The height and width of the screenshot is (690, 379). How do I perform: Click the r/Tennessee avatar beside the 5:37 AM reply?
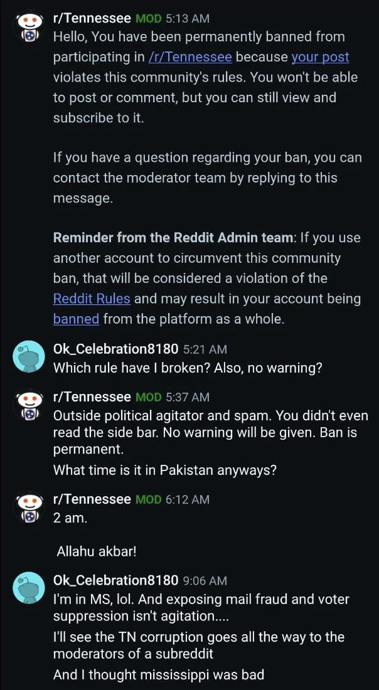tap(28, 406)
